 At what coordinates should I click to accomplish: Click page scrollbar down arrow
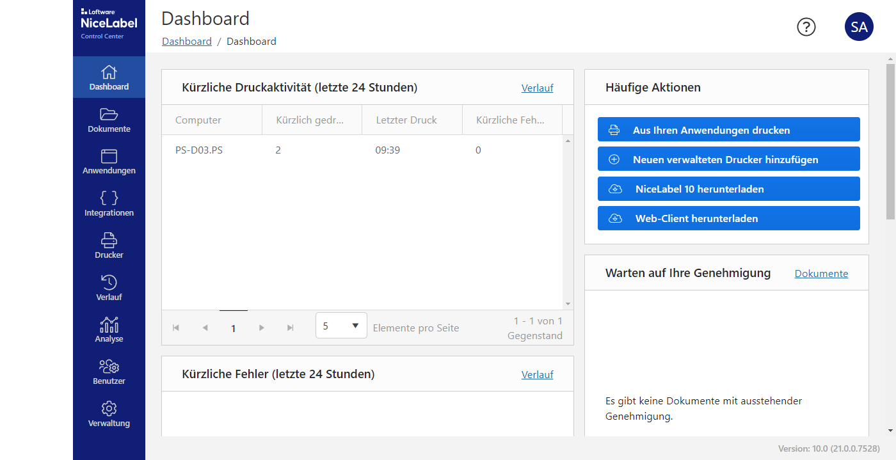coord(890,431)
